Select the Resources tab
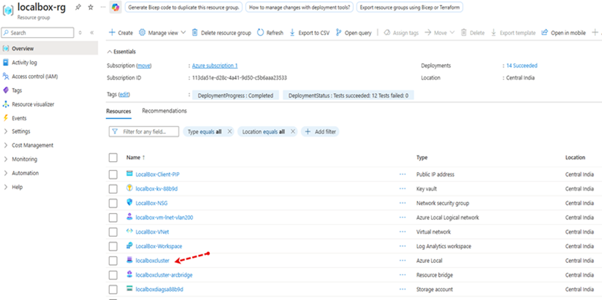 pyautogui.click(x=119, y=111)
